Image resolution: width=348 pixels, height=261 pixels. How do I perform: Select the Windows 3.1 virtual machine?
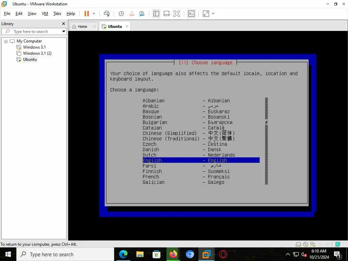coord(34,47)
